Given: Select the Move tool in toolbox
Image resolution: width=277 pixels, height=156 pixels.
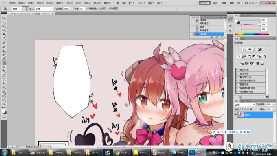Looking at the screenshot, I should [x=4, y=18].
